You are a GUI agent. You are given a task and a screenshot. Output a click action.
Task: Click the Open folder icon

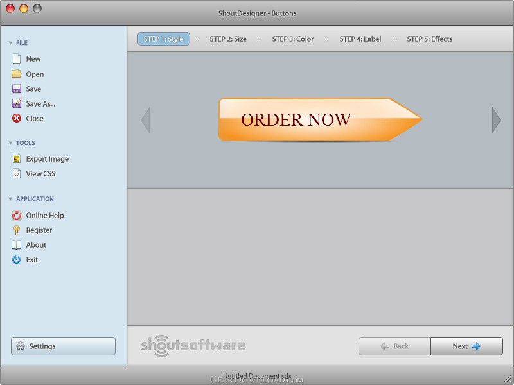[17, 74]
